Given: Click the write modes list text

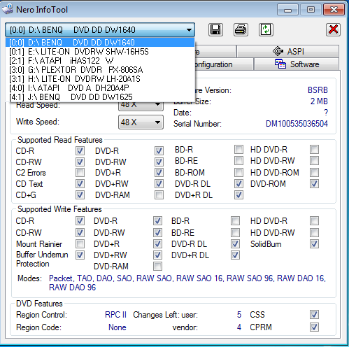Looking at the screenshot, I should (187, 283).
